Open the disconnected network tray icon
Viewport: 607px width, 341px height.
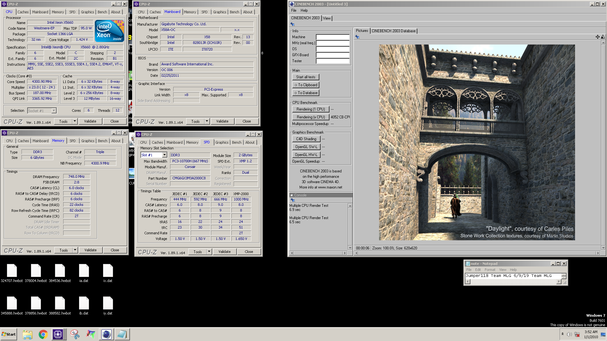point(577,334)
